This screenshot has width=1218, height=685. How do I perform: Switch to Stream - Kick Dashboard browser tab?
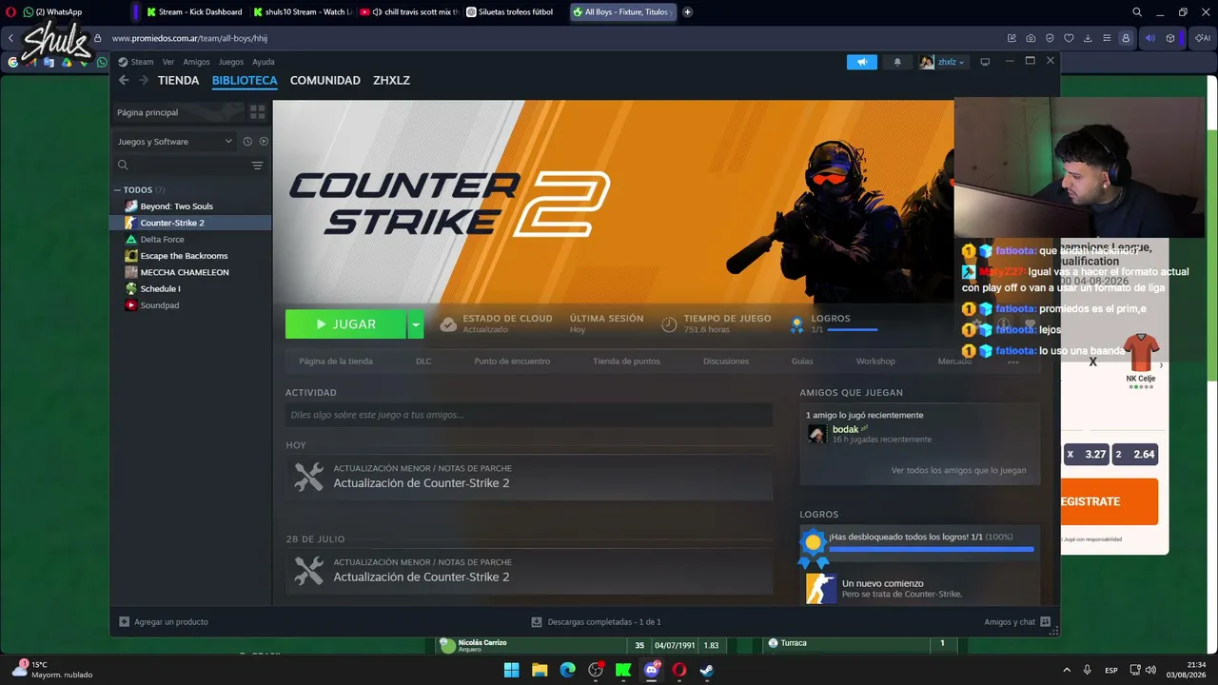194,12
